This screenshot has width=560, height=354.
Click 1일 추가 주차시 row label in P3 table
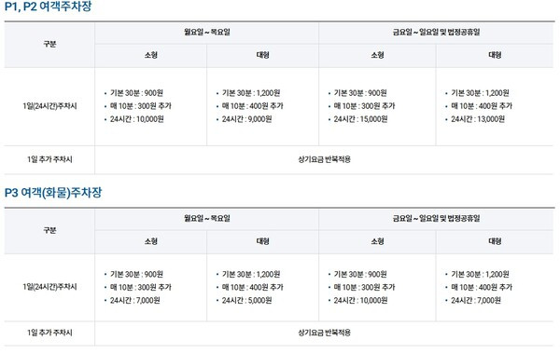click(x=49, y=333)
